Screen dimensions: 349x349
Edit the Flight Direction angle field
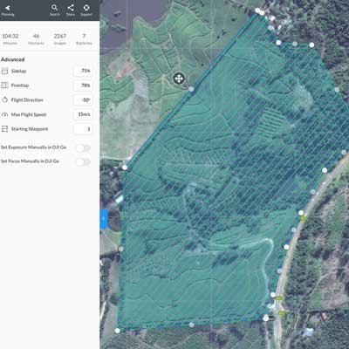pos(83,99)
